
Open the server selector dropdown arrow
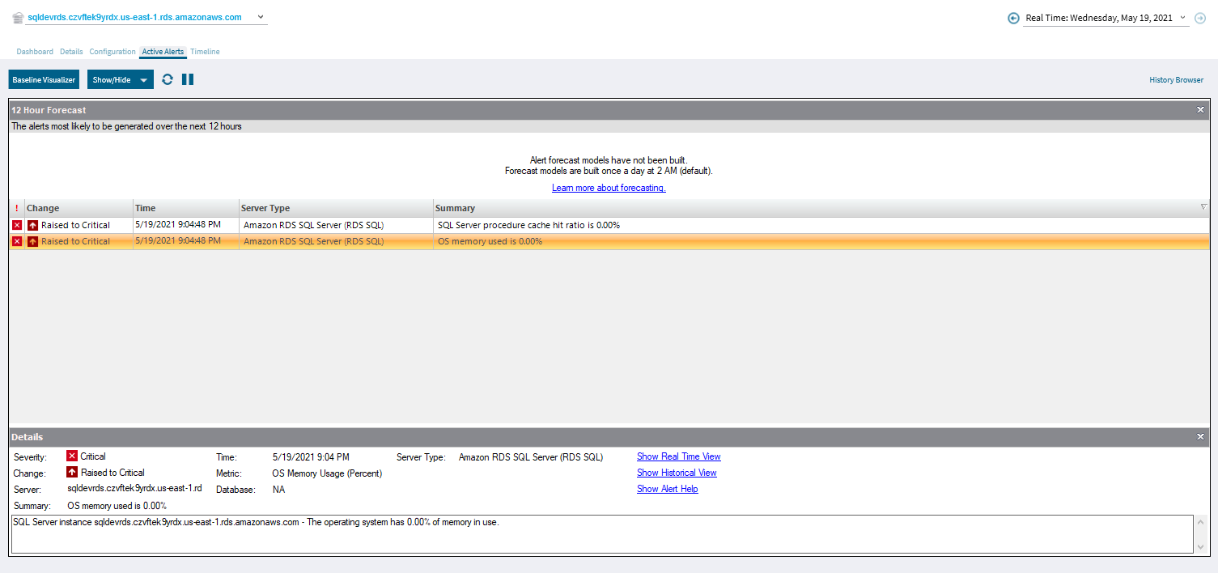[260, 17]
